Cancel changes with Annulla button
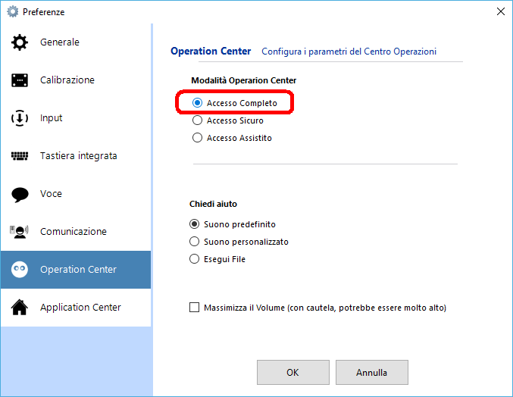The height and width of the screenshot is (397, 513). [372, 373]
